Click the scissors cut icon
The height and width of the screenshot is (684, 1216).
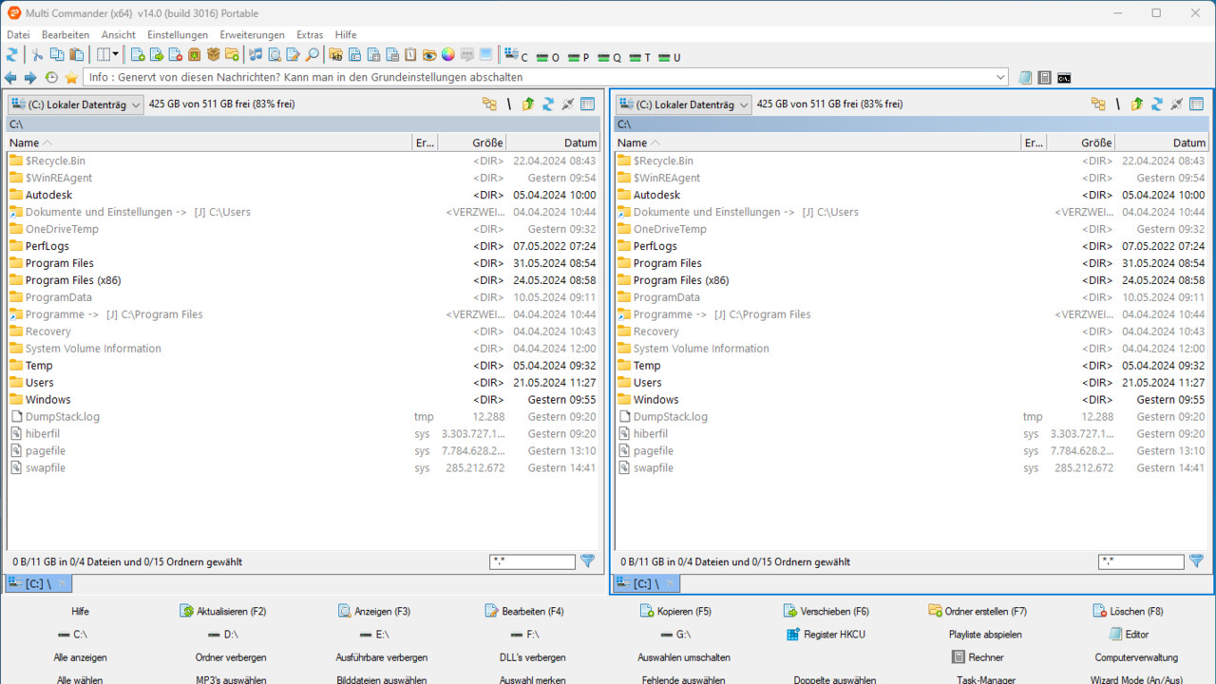click(37, 55)
